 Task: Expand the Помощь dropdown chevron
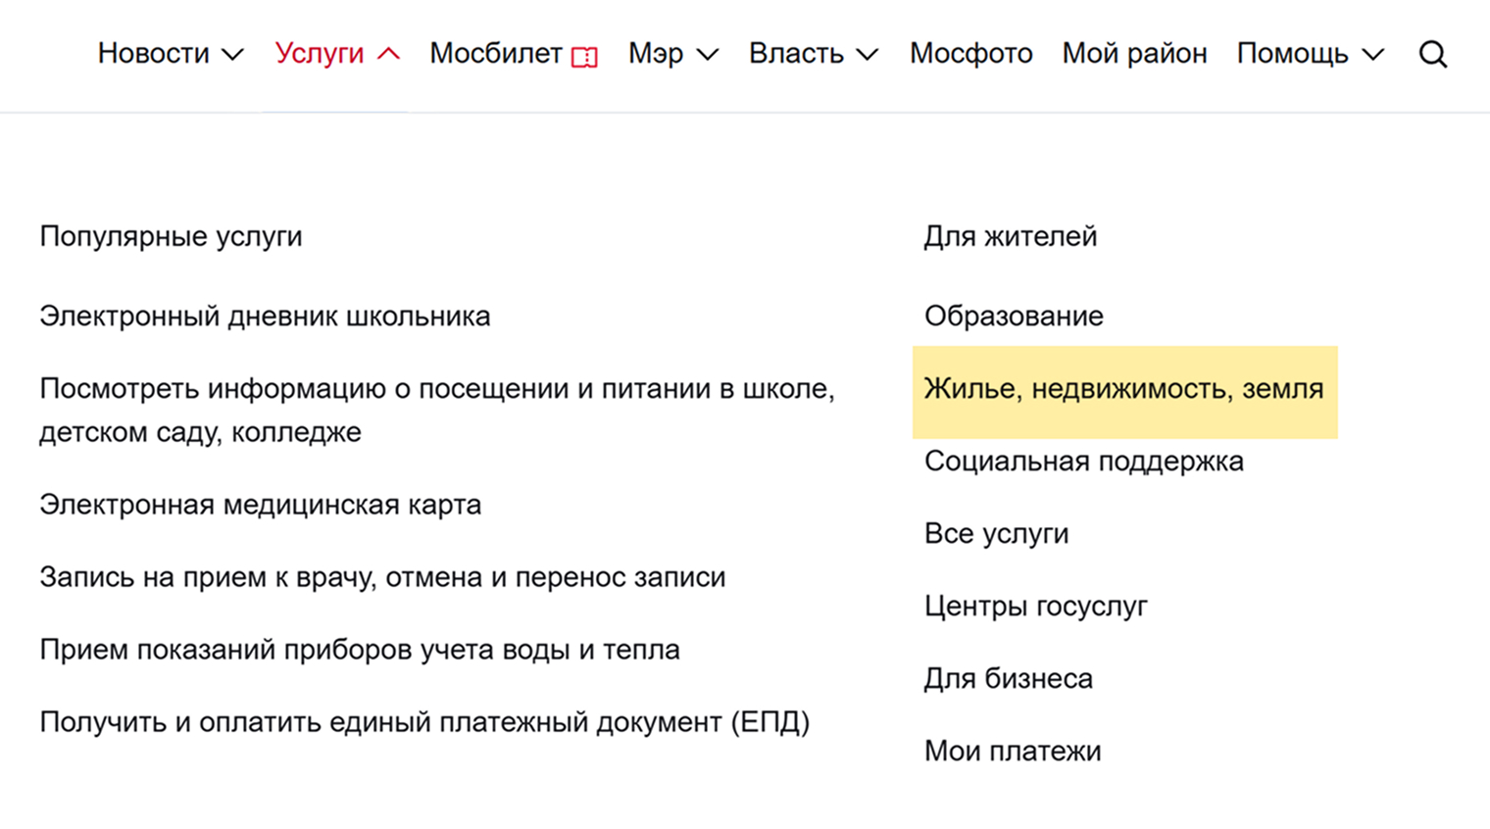click(x=1373, y=55)
